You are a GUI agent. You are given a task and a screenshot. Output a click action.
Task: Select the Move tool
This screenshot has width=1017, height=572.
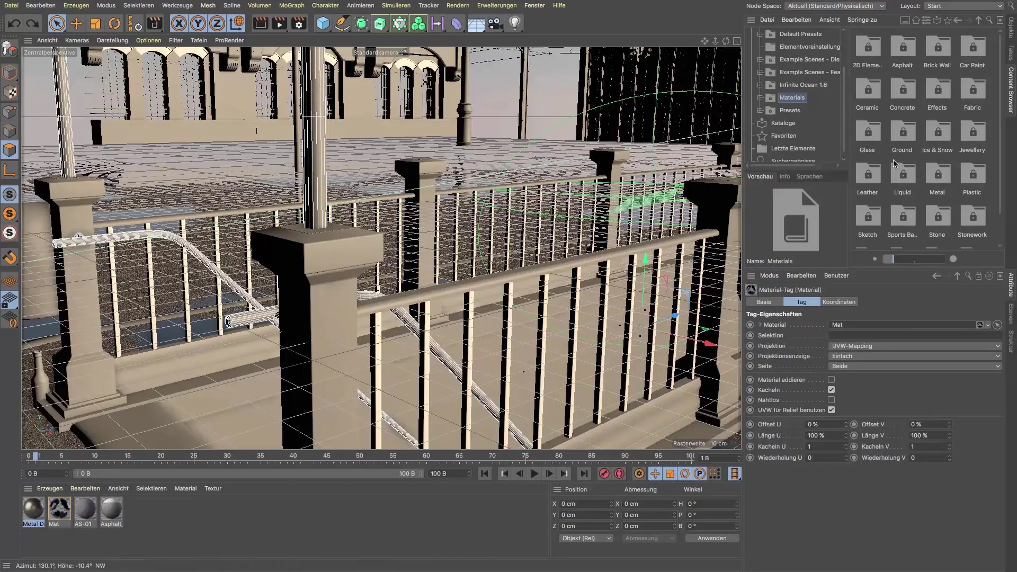pyautogui.click(x=76, y=23)
